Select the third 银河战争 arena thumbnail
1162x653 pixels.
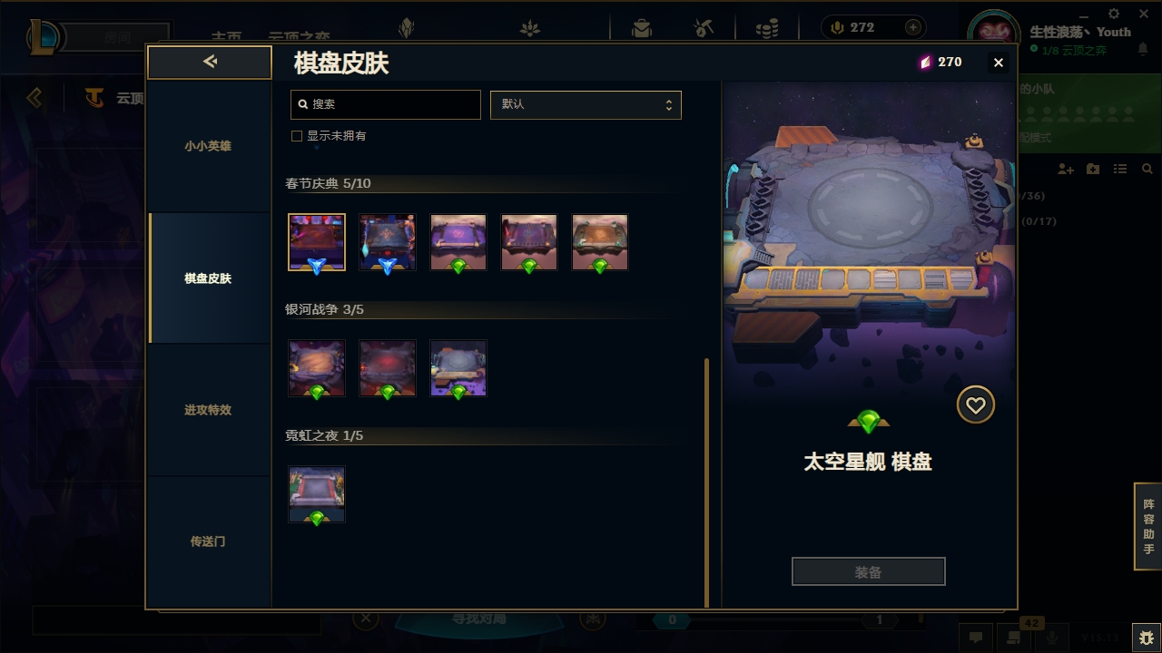pos(458,368)
